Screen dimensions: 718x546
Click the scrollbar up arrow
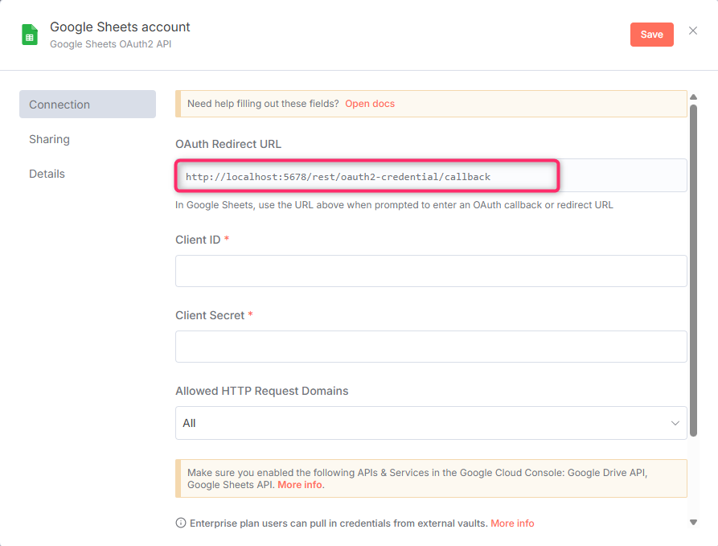693,96
